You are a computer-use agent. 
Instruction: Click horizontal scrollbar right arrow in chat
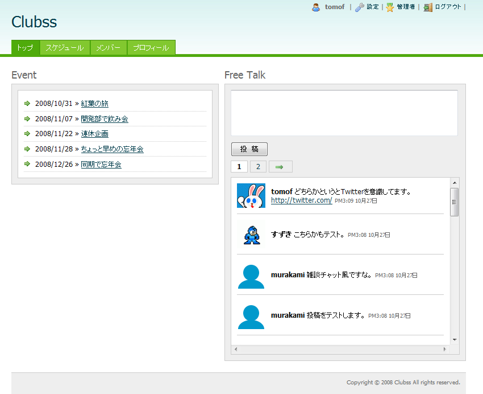(444, 349)
